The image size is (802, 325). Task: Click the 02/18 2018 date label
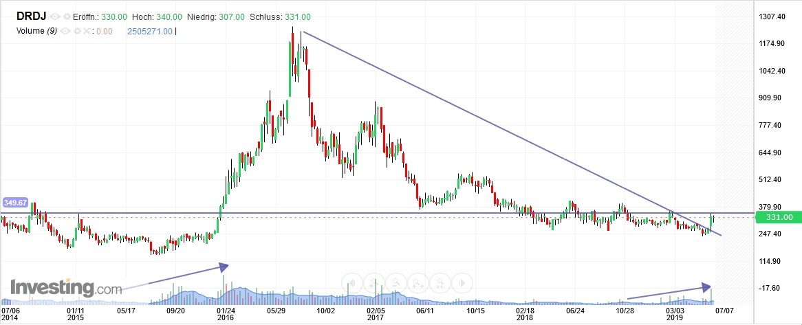pos(525,313)
